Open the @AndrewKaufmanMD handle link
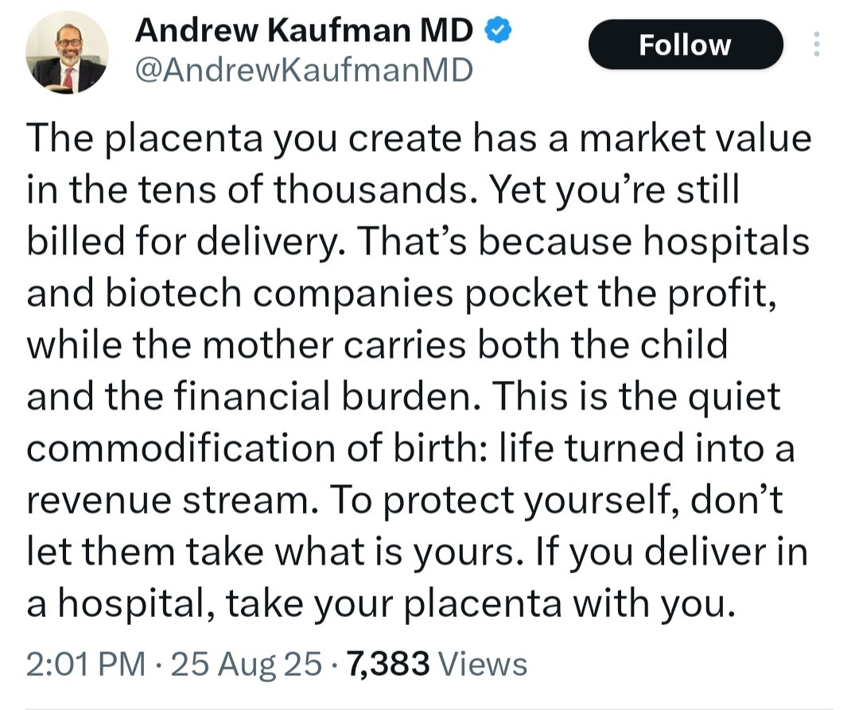This screenshot has height=710, width=859. [304, 71]
